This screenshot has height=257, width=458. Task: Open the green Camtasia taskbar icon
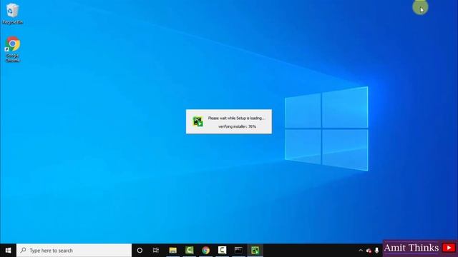[x=189, y=251]
